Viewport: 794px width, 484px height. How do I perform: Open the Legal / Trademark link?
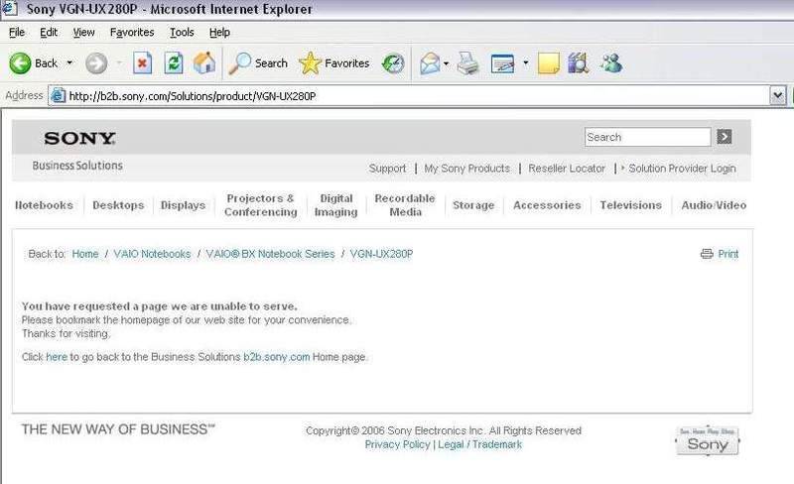click(x=479, y=444)
